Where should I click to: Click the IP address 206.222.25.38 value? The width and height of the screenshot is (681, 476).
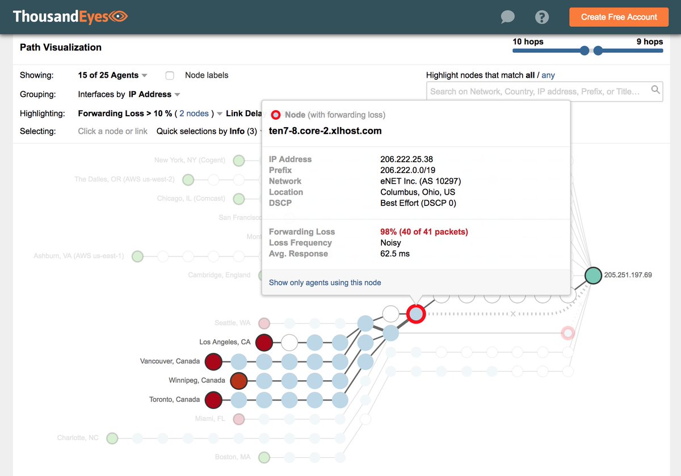click(406, 159)
